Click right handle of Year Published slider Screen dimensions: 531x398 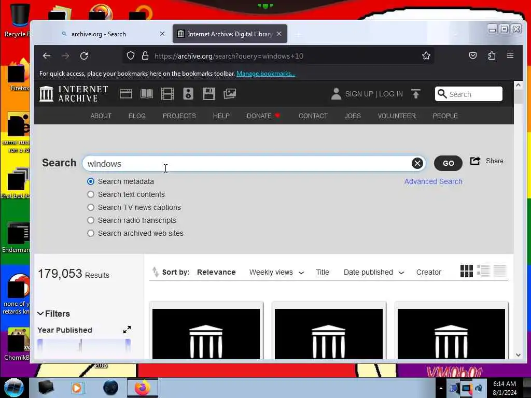pyautogui.click(x=128, y=346)
